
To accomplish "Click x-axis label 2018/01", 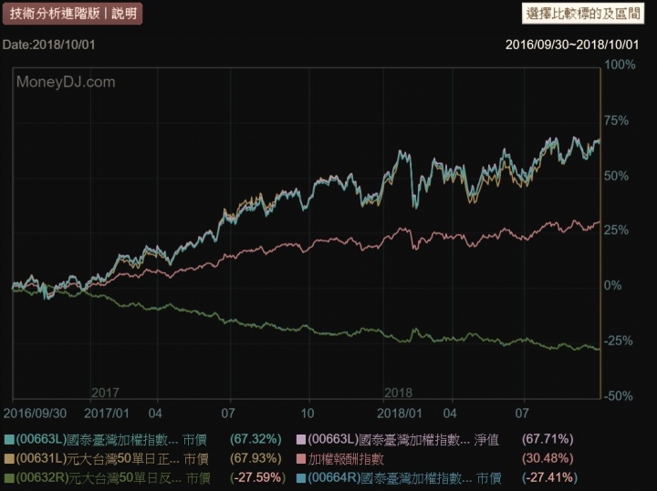I will pos(400,414).
